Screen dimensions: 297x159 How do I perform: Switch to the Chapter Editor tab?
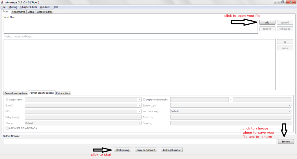point(44,12)
